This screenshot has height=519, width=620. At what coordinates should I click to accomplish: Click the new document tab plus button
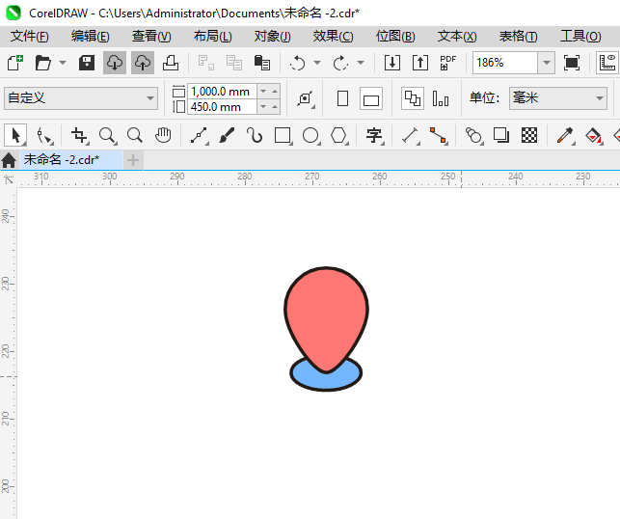133,159
